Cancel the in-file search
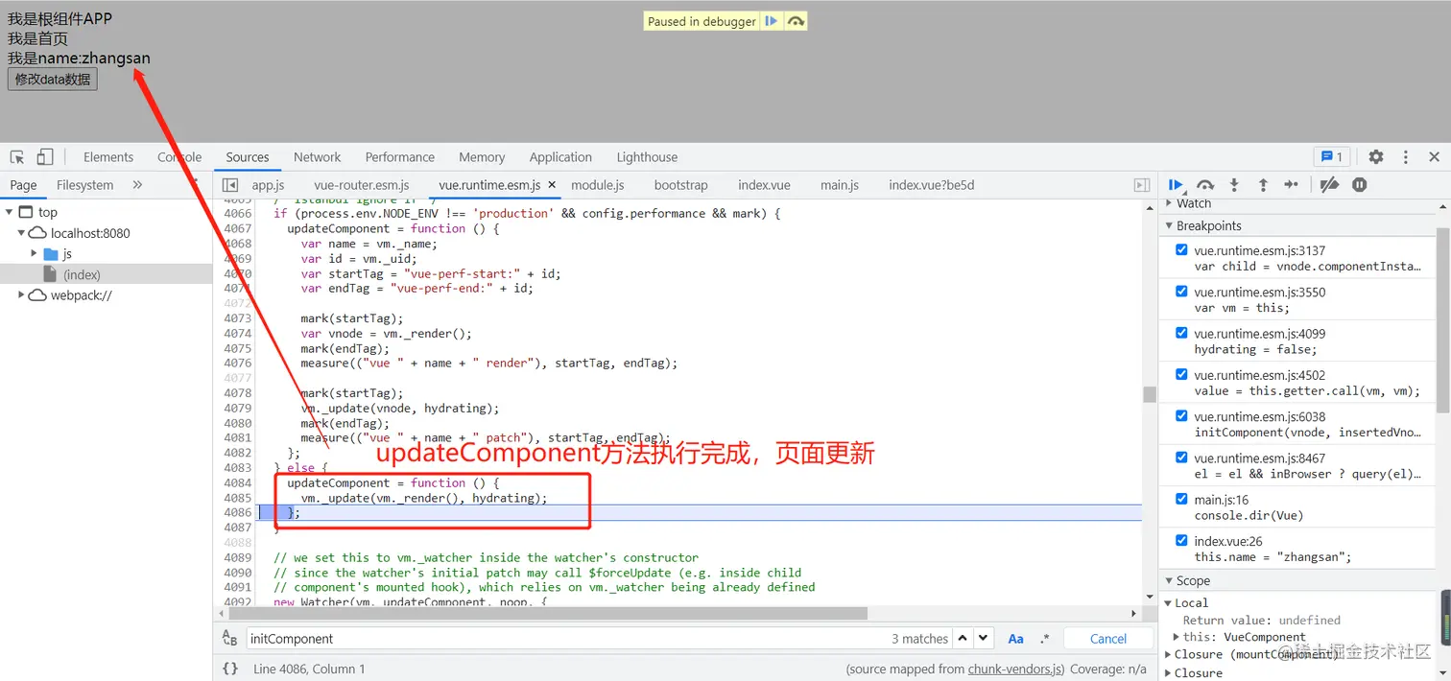Viewport: 1451px width, 681px height. 1108,639
